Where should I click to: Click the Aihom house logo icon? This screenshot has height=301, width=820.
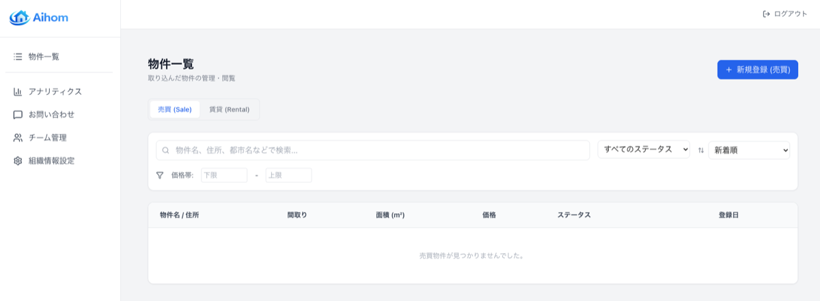coord(19,18)
